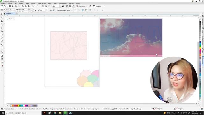
Task: Click the horizontal scrollbar under canvas
Action: [x=101, y=103]
